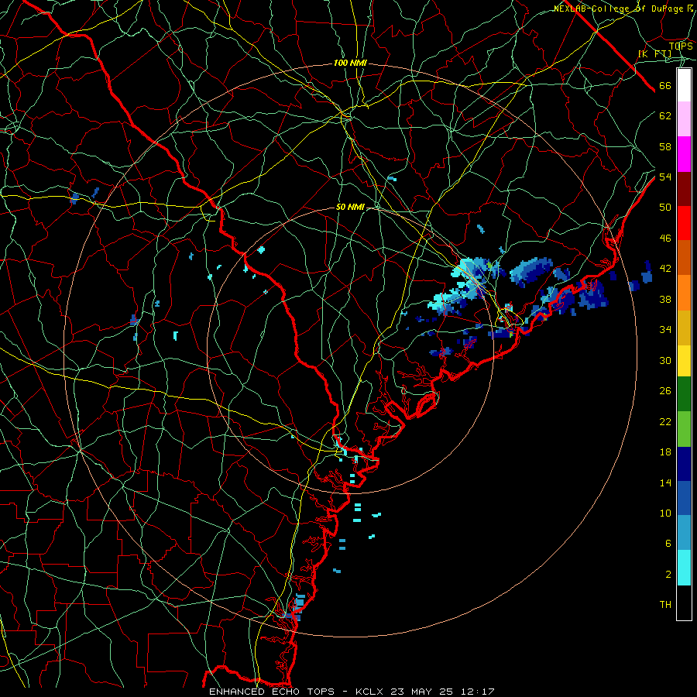Click legend value "6"
This screenshot has width=697, height=697.
(x=668, y=543)
